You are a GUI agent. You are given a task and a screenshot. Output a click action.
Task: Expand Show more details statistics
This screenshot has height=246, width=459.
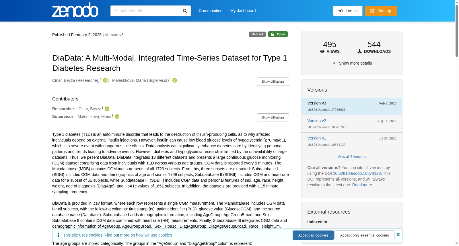[x=352, y=63]
